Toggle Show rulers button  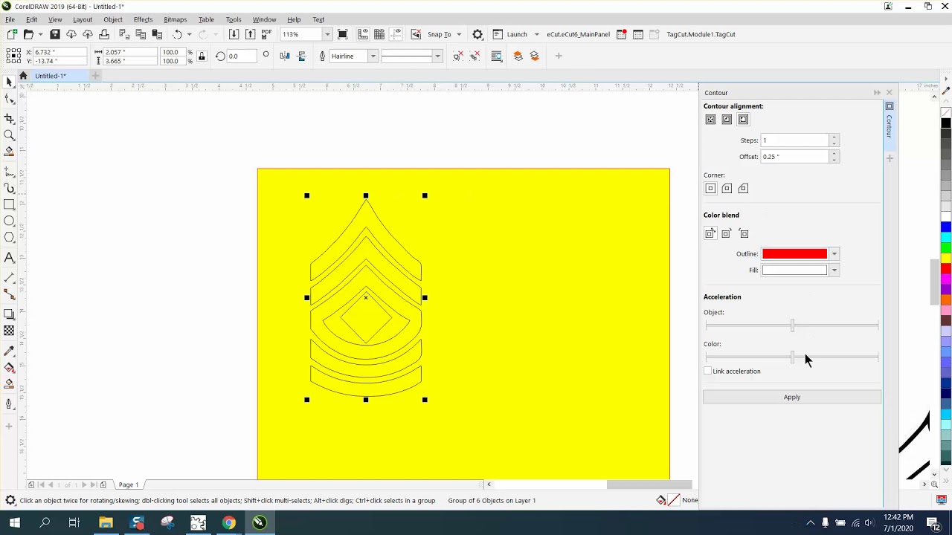click(x=363, y=34)
